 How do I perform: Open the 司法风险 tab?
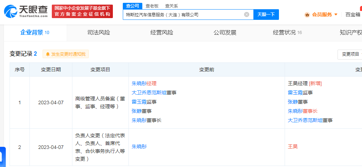[x=99, y=33]
